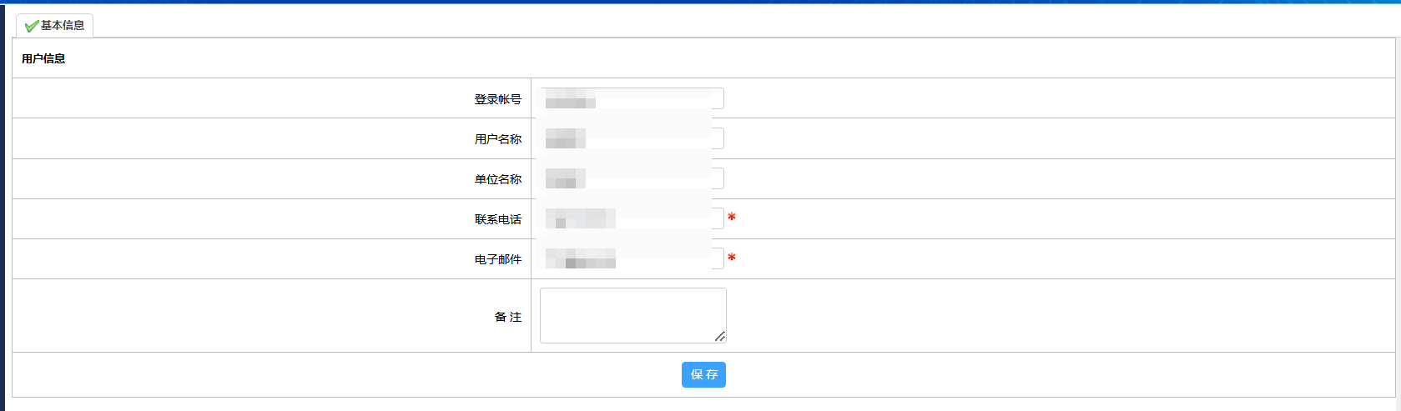This screenshot has height=411, width=1401.
Task: Click the 登录帐号 field label
Action: pos(497,99)
